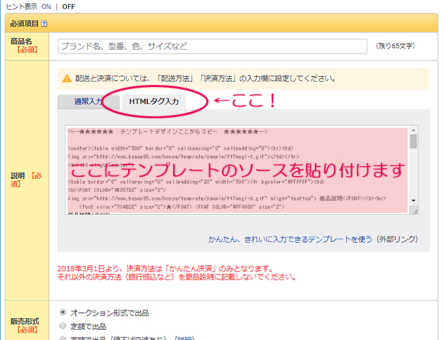Switch to the 通常入力 tab
Screen dimensions: 443x340
[85, 102]
